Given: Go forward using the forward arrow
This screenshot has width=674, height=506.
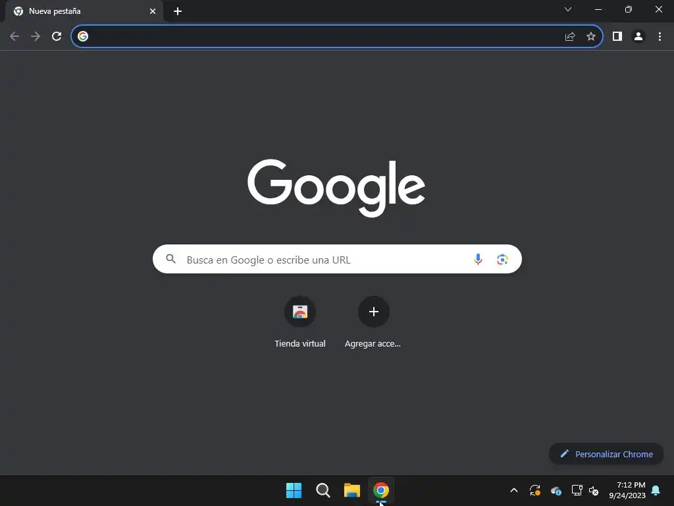Looking at the screenshot, I should [36, 36].
